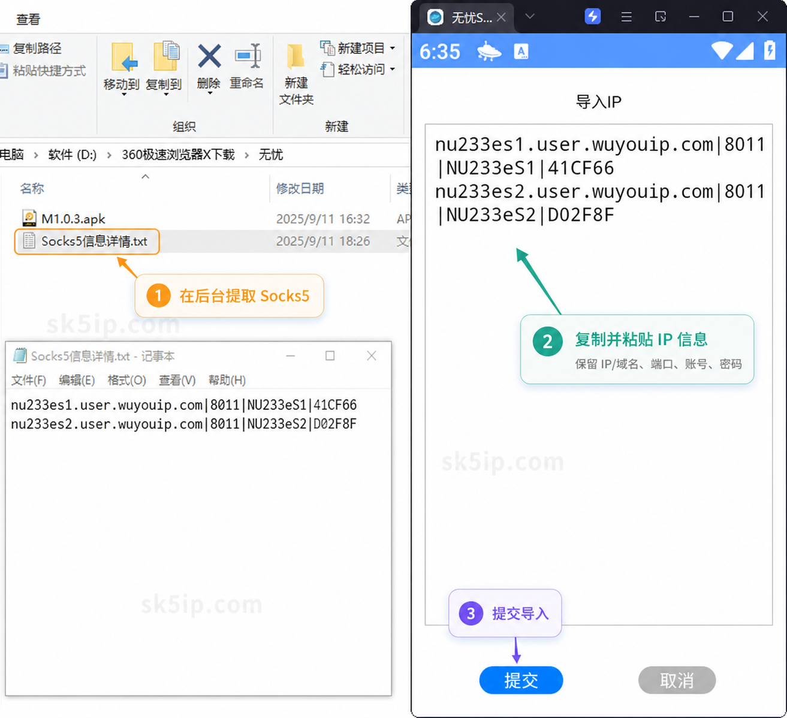Image resolution: width=787 pixels, height=718 pixels.
Task: Expand the New item (新建项目) dropdown arrow
Action: click(x=393, y=48)
